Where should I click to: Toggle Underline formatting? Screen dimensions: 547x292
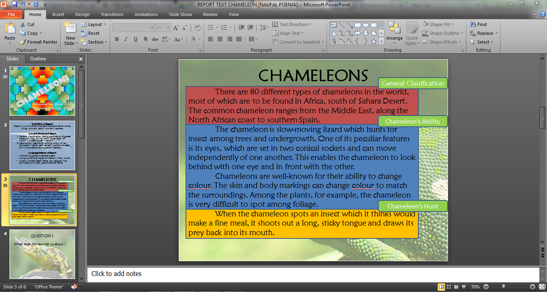[x=135, y=39]
